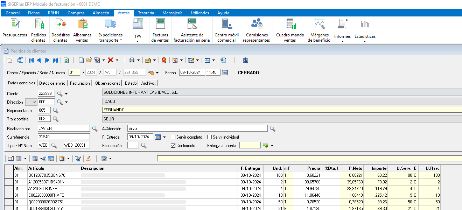The width and height of the screenshot is (462, 210).
Task: Open Presupuestos from the Ventas ribbon
Action: coord(15,30)
